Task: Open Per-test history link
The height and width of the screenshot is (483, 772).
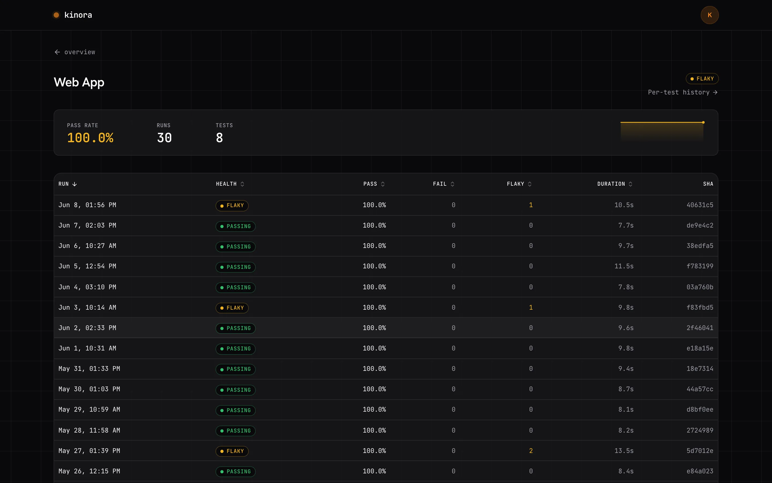Action: point(683,92)
